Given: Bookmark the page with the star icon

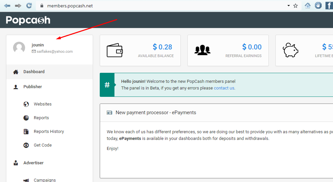Looking at the screenshot, I should pos(296,6).
